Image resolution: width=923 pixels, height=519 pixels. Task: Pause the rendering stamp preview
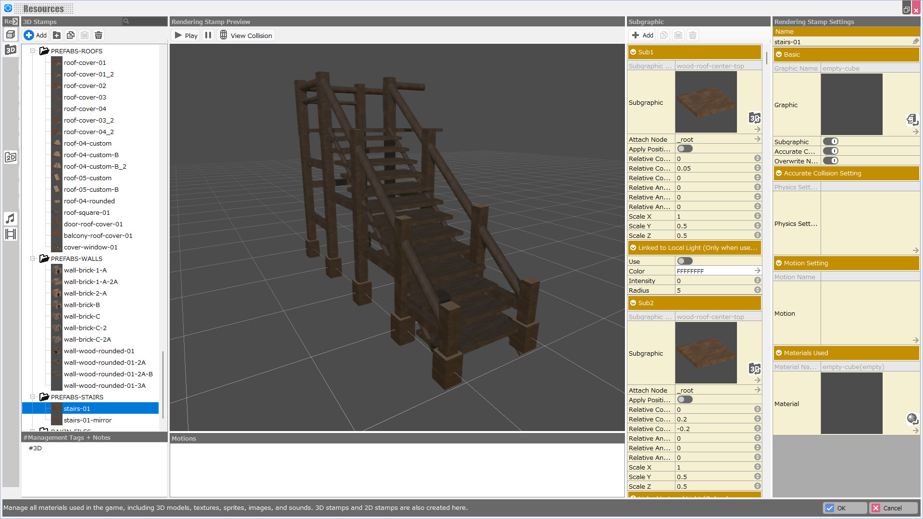(208, 35)
